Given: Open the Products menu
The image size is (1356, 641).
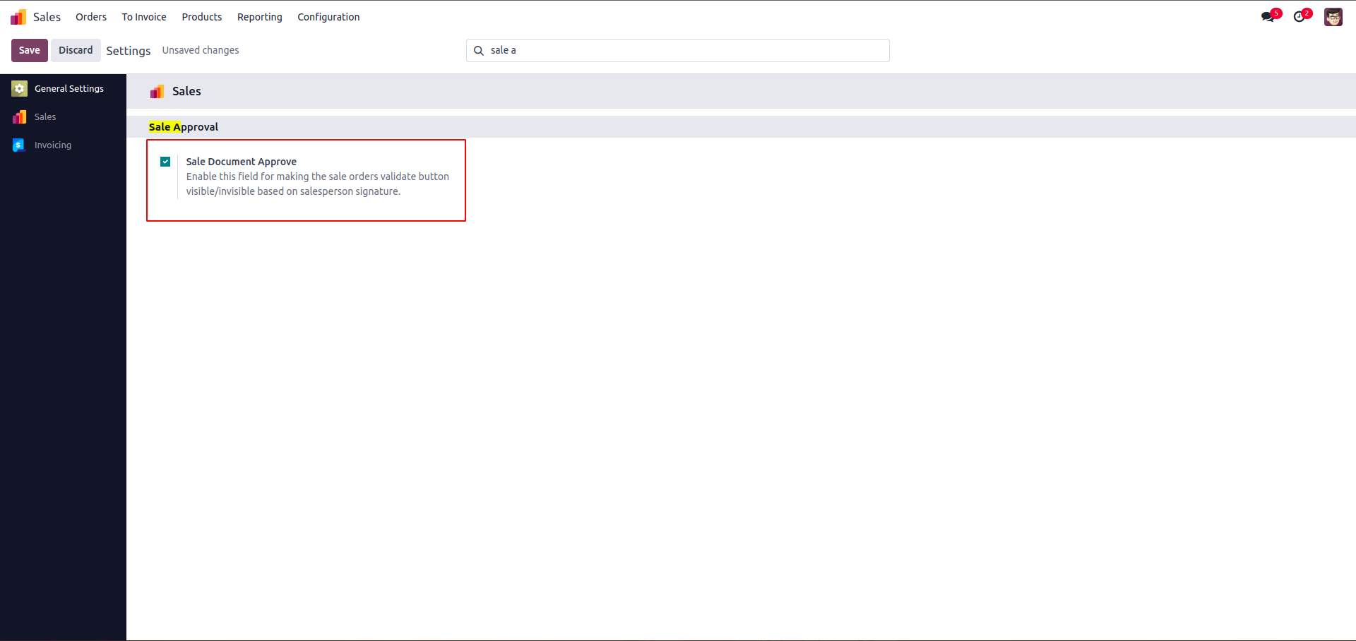Looking at the screenshot, I should tap(202, 17).
